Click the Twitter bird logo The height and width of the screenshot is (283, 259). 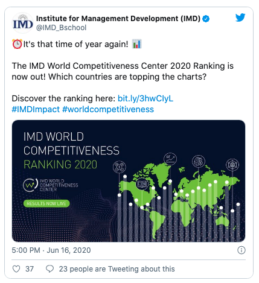tap(240, 17)
